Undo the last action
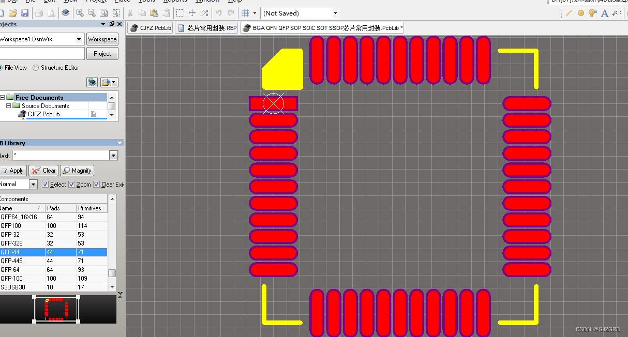Viewport: 628px width, 337px height. click(219, 12)
